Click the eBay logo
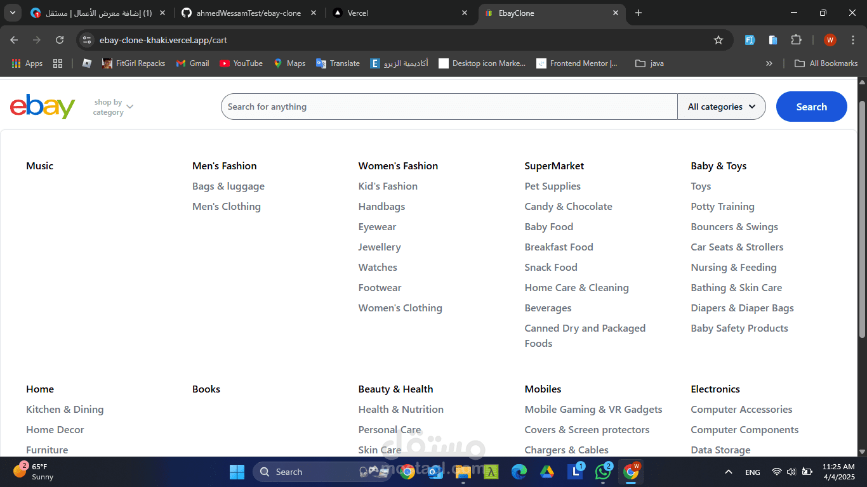This screenshot has width=867, height=487. pyautogui.click(x=43, y=107)
